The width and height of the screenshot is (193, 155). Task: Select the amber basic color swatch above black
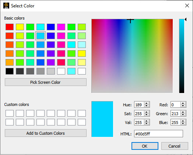pyautogui.click(x=10, y=62)
